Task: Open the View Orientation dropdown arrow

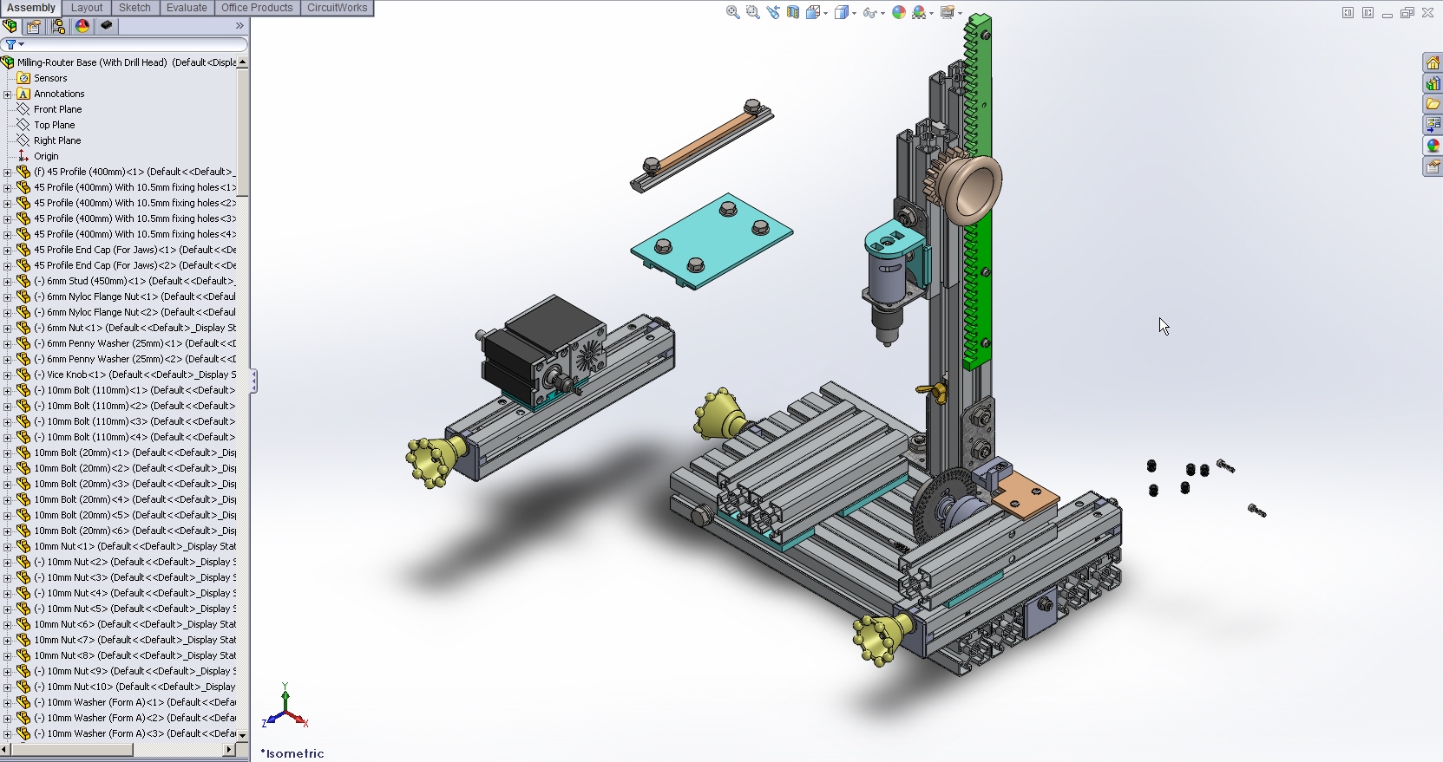Action: [825, 13]
